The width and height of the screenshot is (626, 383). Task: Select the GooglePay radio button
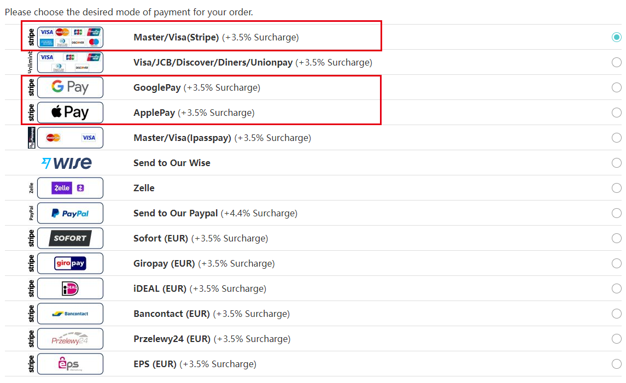(x=616, y=87)
